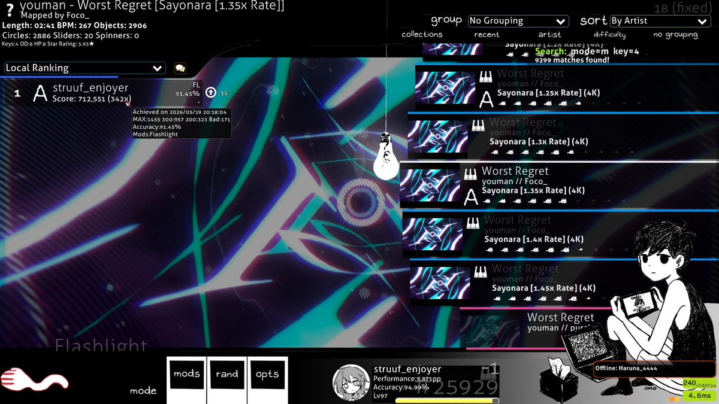Screen dimensions: 719x404
Task: Click '9299 matches found!' text
Action: 572,60
